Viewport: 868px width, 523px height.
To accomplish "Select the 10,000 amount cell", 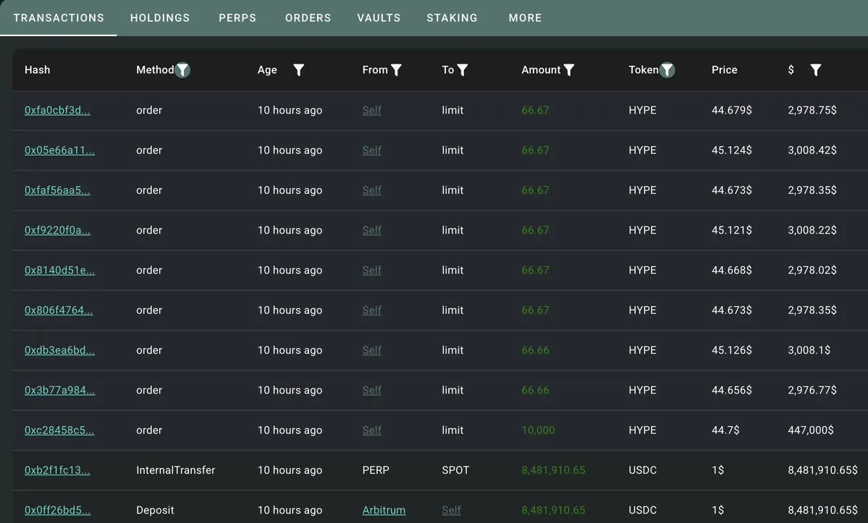I will click(x=537, y=430).
